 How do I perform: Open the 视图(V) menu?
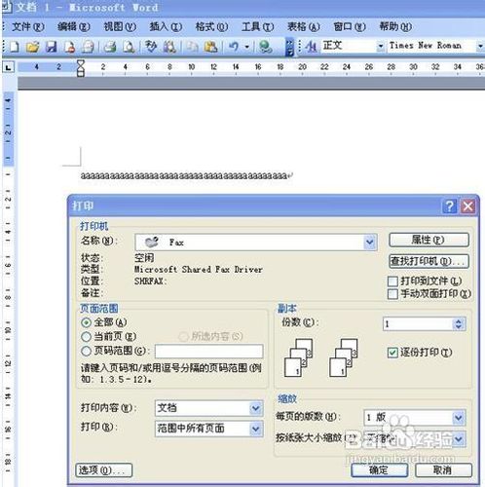[120, 26]
